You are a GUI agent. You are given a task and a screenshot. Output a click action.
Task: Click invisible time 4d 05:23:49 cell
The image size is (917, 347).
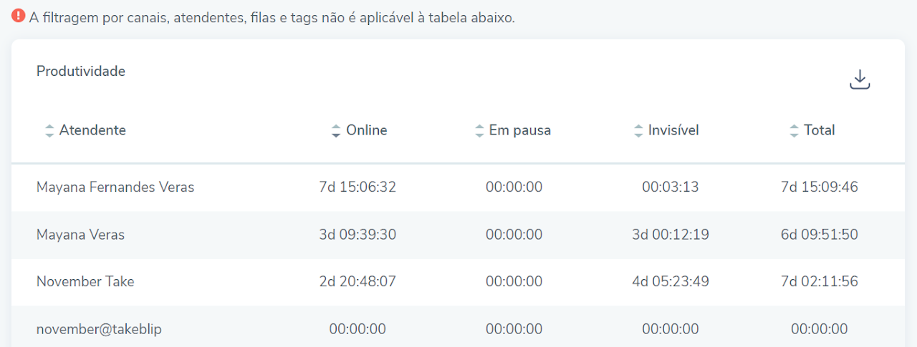click(671, 282)
